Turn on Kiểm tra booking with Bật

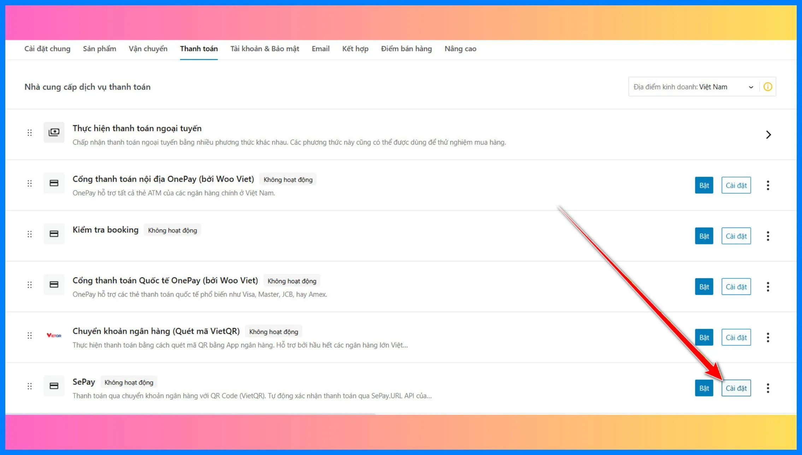(x=704, y=236)
